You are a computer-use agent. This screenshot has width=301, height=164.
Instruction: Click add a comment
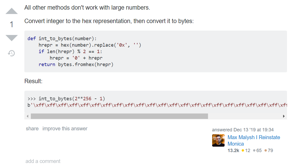[43, 161]
